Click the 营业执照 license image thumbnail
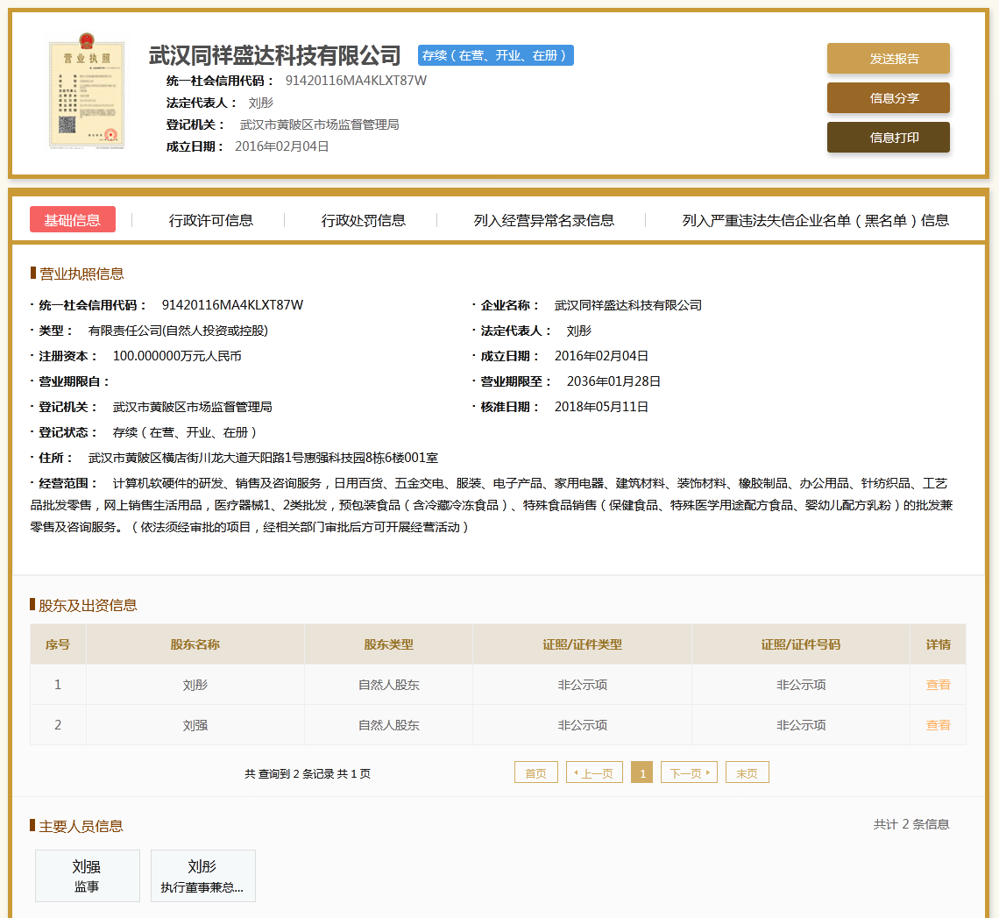The height and width of the screenshot is (918, 999). (x=87, y=92)
